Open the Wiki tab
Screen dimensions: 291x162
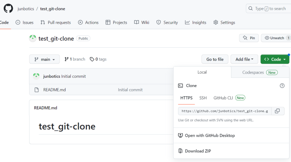(142, 23)
